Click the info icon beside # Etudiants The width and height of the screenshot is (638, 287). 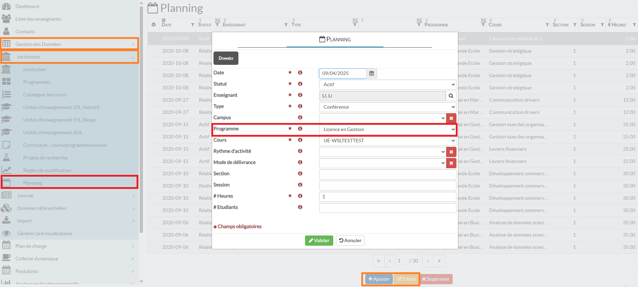300,207
